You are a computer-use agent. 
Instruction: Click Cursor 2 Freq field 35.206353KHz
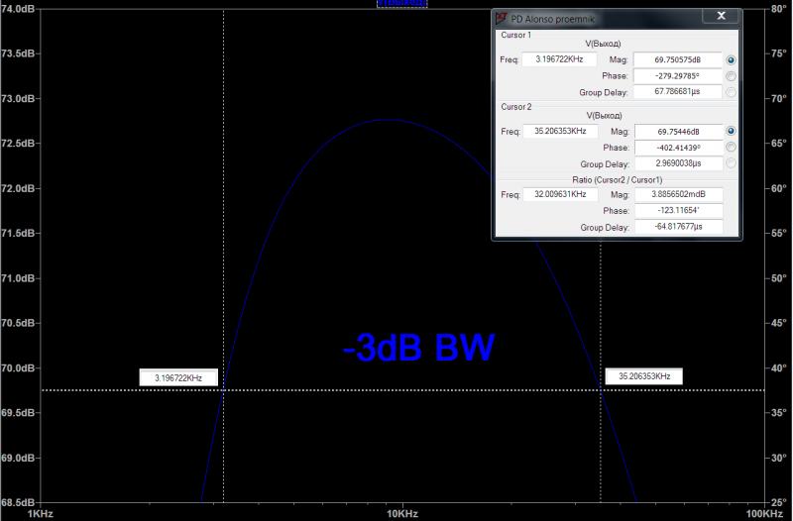560,131
